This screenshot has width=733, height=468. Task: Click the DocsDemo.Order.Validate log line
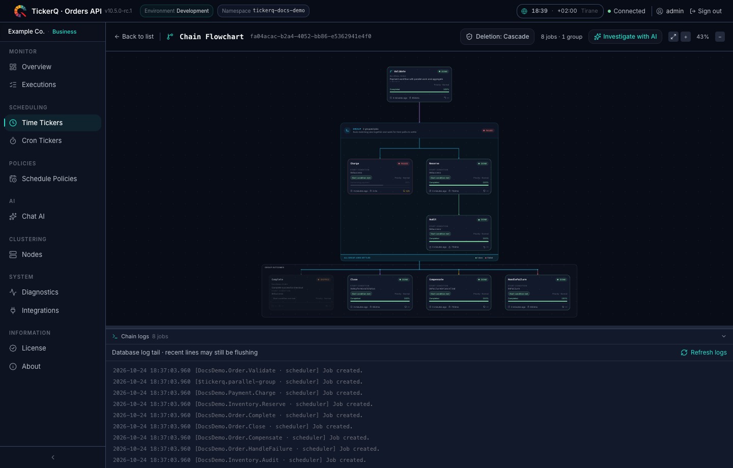coord(238,370)
